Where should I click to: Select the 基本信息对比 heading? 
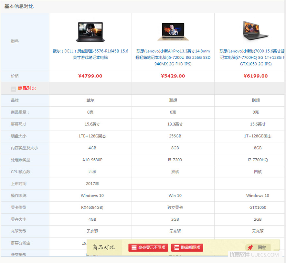tap(19, 6)
